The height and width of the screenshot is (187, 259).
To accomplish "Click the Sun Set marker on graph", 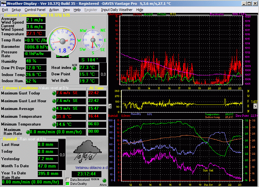I will (208, 170).
